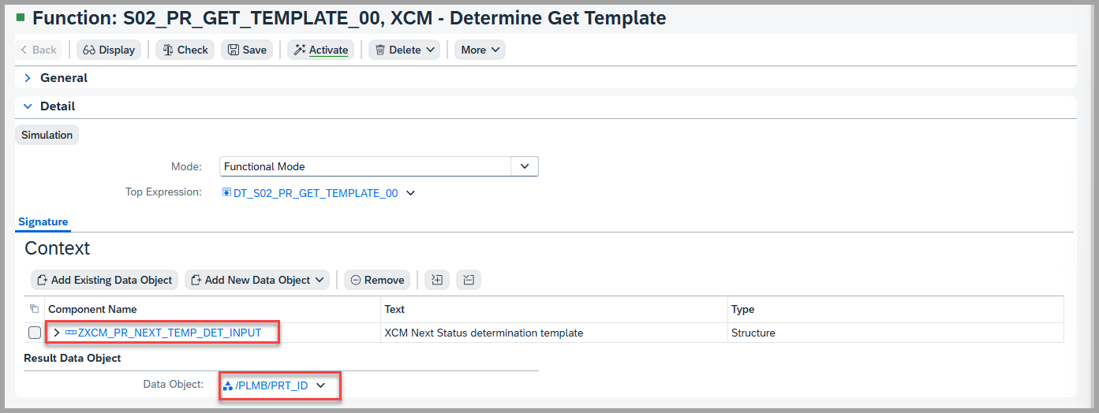Open the Mode combo box arrow
The height and width of the screenshot is (413, 1099).
click(525, 166)
